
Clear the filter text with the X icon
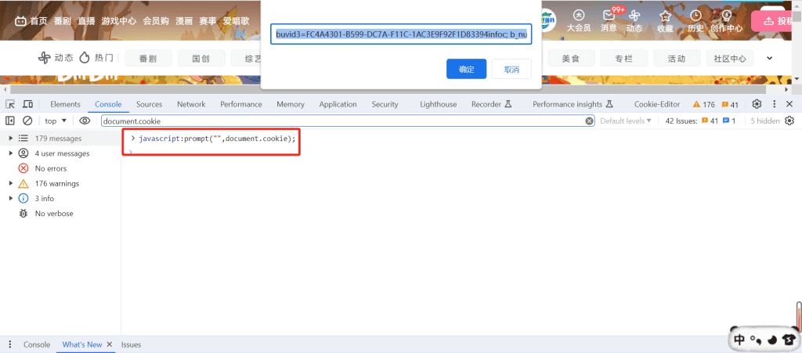(x=590, y=121)
